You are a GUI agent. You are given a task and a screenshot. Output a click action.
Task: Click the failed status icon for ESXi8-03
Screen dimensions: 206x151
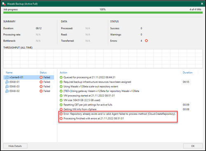click(41, 87)
